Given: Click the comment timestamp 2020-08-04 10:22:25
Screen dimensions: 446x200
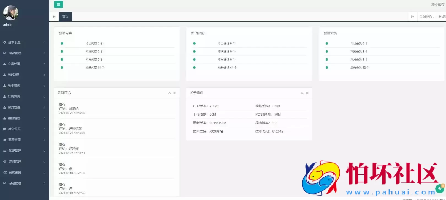Looking at the screenshot, I should (72, 193).
